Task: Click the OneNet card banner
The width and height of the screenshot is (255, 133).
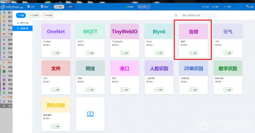Action: pyautogui.click(x=56, y=31)
